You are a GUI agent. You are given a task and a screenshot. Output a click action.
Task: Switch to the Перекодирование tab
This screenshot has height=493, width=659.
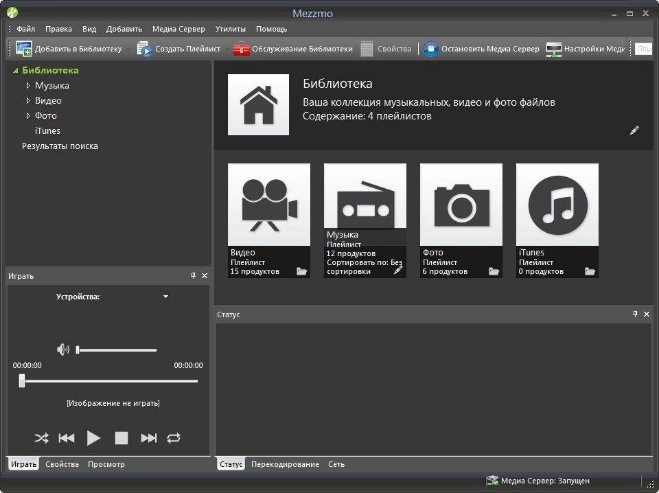(x=285, y=464)
